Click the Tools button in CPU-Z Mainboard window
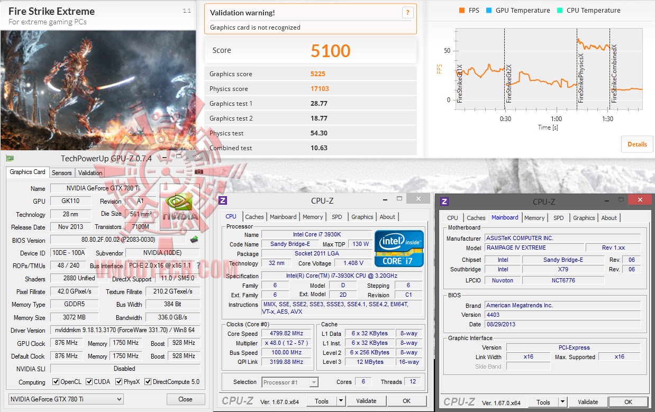655x412 pixels. [543, 402]
